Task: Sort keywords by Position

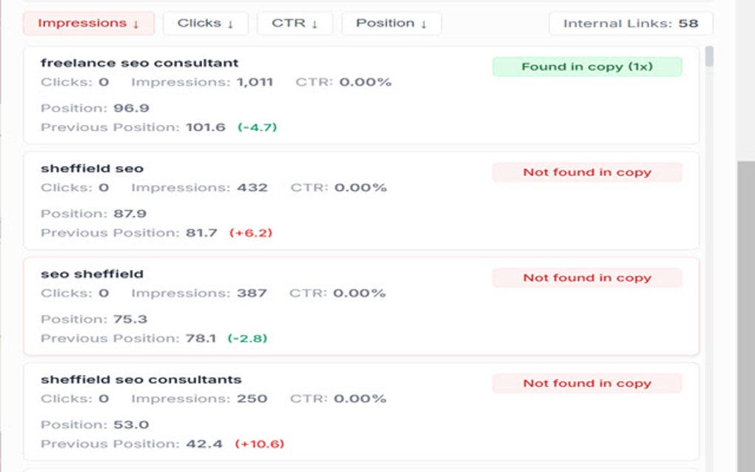Action: (392, 23)
